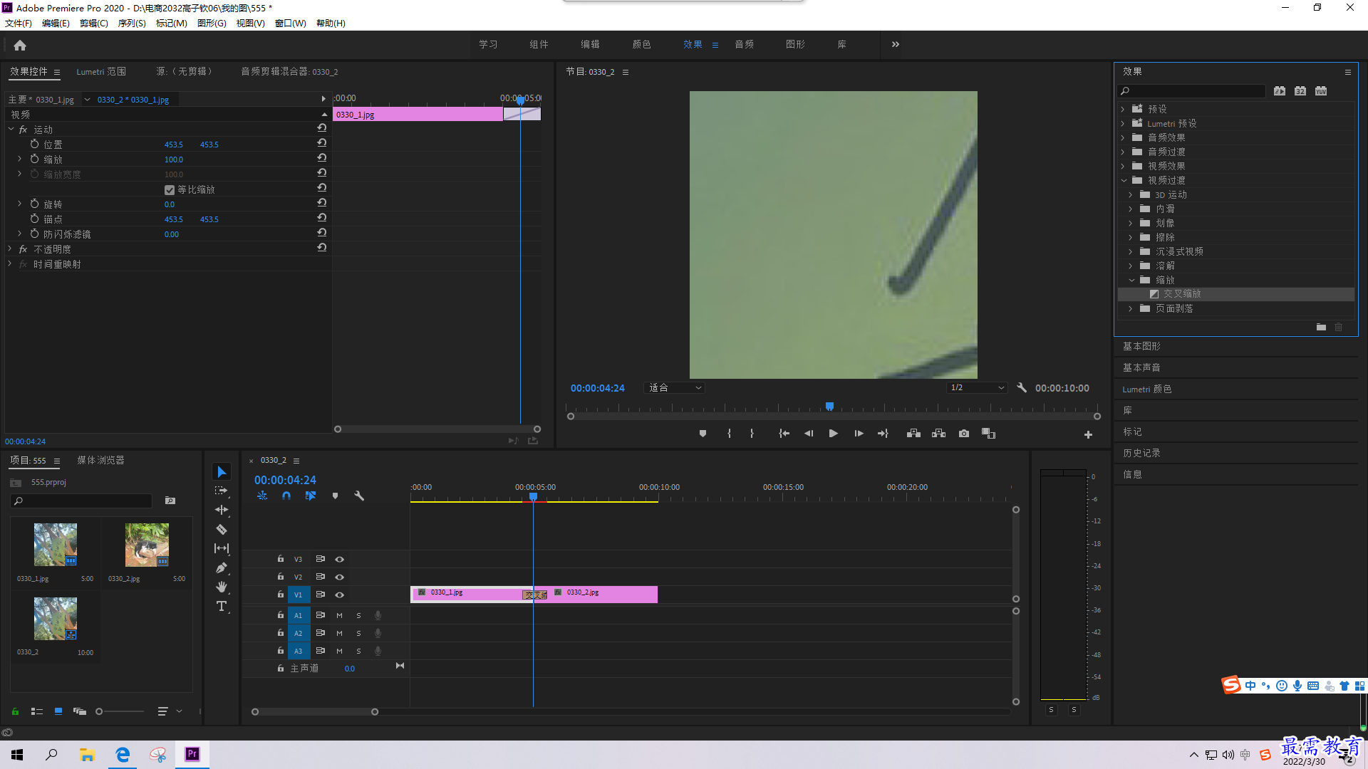Toggle uniform scale checkbox 等比缩放

point(170,189)
